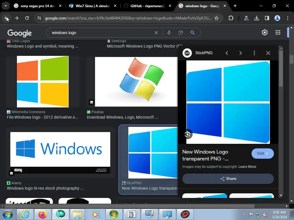Image resolution: width=294 pixels, height=220 pixels.
Task: Open Wikimedia Commons Windows logo 2012 thumbnail
Action: click(x=43, y=82)
